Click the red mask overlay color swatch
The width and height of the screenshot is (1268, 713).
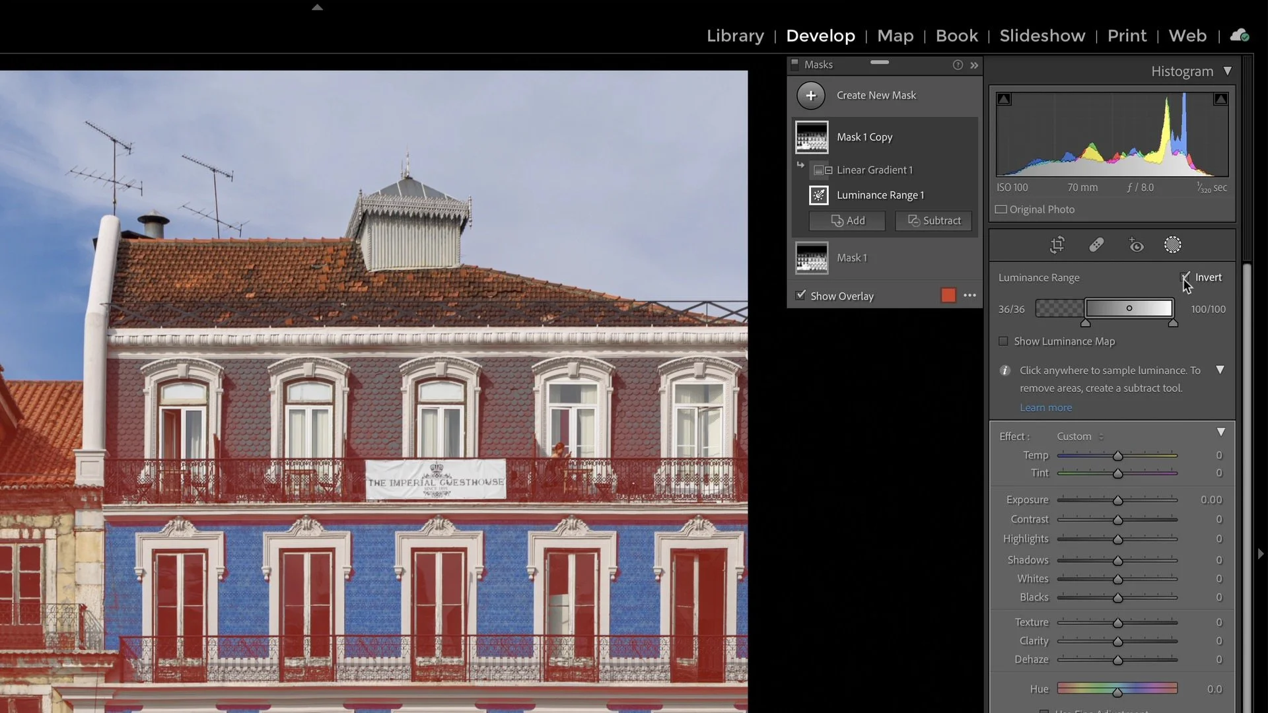pyautogui.click(x=948, y=295)
